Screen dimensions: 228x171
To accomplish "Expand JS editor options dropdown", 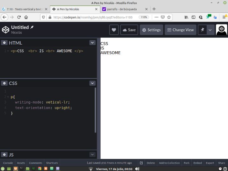I will pos(92,154).
